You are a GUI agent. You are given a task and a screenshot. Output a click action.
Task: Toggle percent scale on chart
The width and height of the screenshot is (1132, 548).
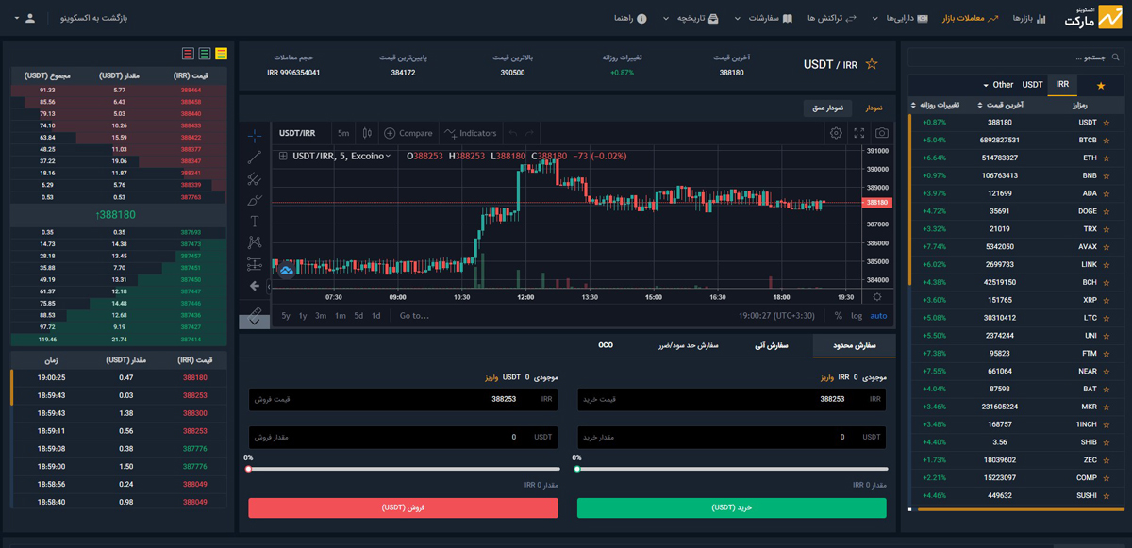838,316
